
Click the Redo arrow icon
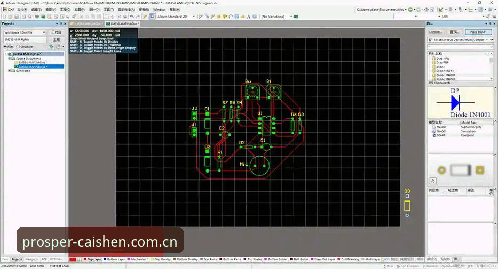tap(138, 16)
